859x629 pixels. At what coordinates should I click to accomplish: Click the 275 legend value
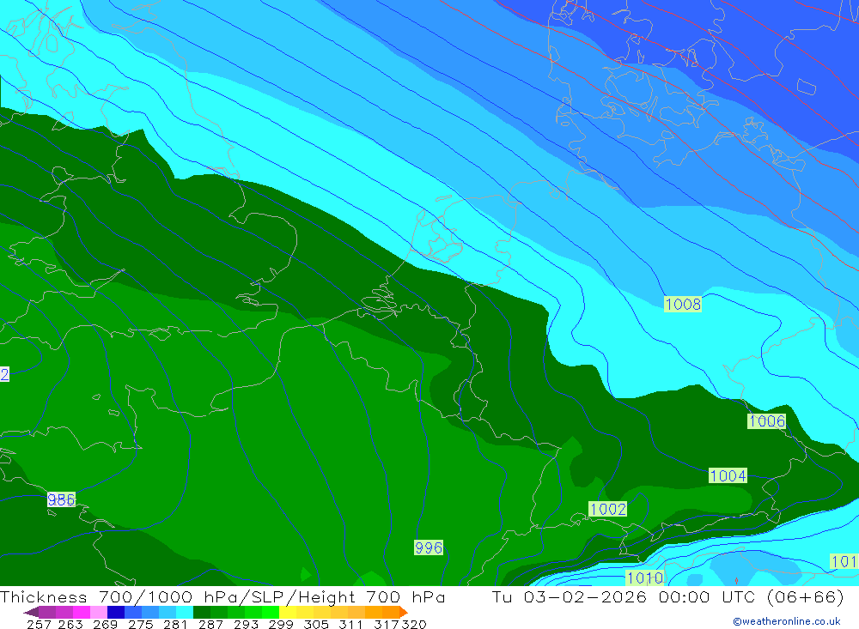click(x=141, y=624)
